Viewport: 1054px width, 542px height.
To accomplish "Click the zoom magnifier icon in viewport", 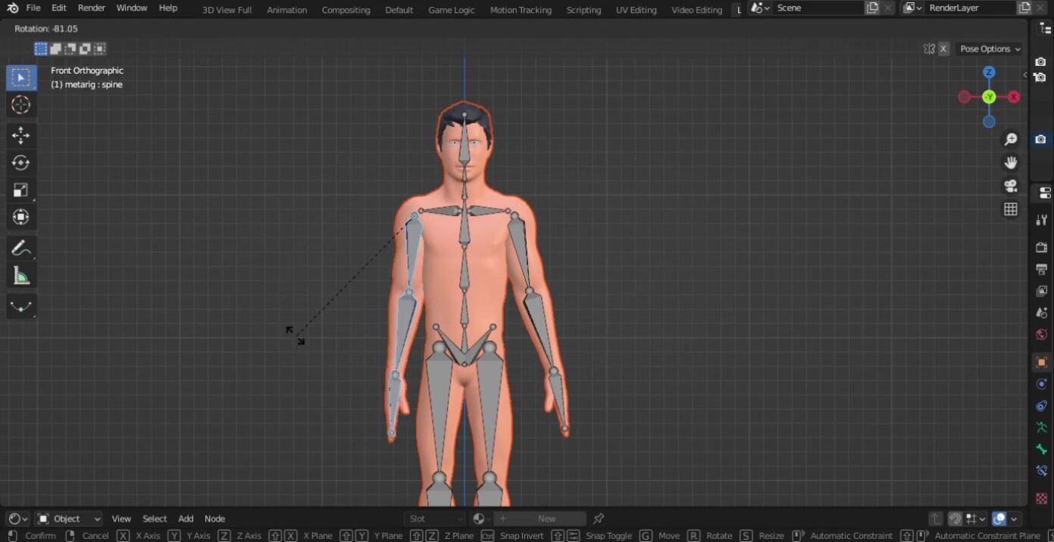I will coord(1010,139).
